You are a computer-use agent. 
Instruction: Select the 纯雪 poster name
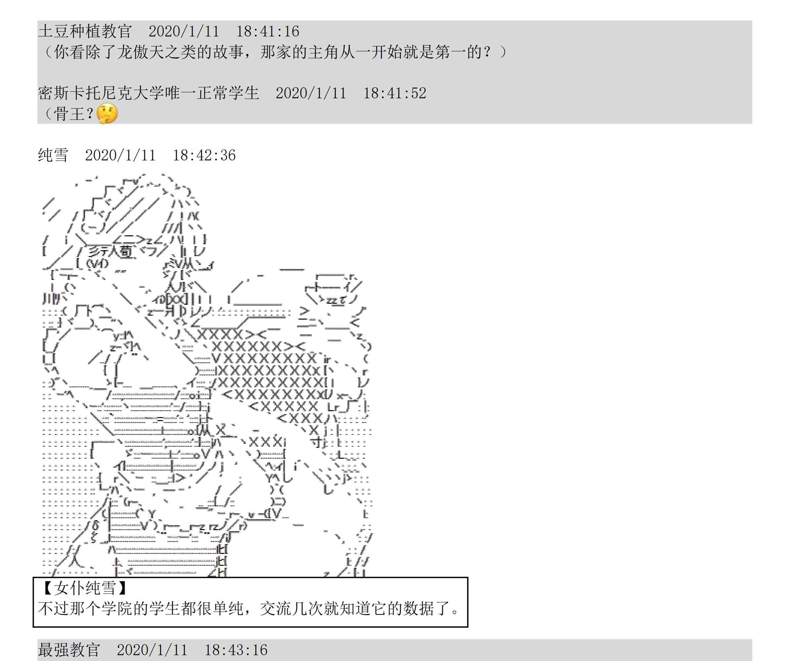coord(53,155)
